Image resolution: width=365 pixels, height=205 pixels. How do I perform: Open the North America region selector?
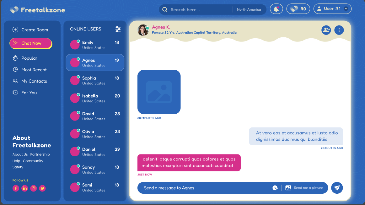(x=249, y=10)
